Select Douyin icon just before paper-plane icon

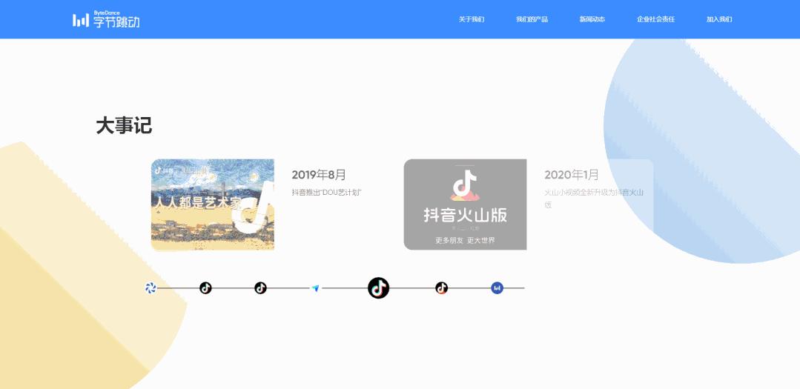(260, 288)
